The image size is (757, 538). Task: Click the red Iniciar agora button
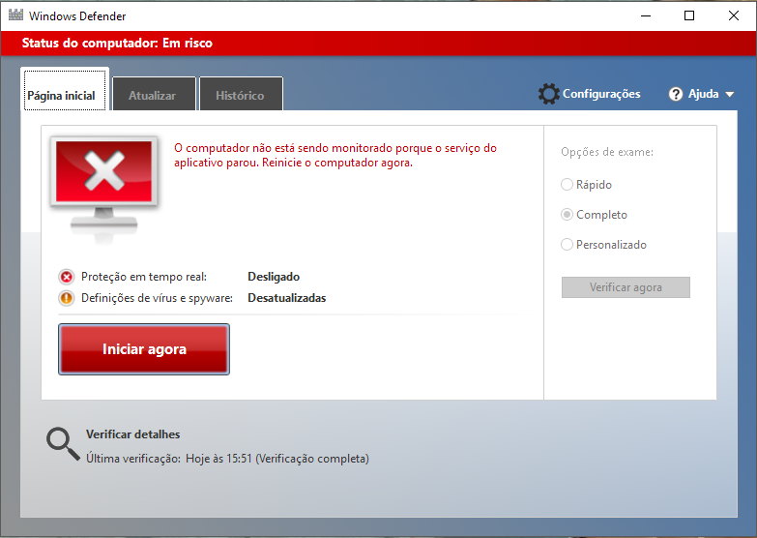click(x=144, y=349)
